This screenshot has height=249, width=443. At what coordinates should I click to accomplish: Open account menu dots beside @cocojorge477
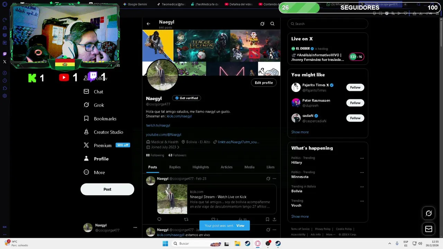(135, 228)
